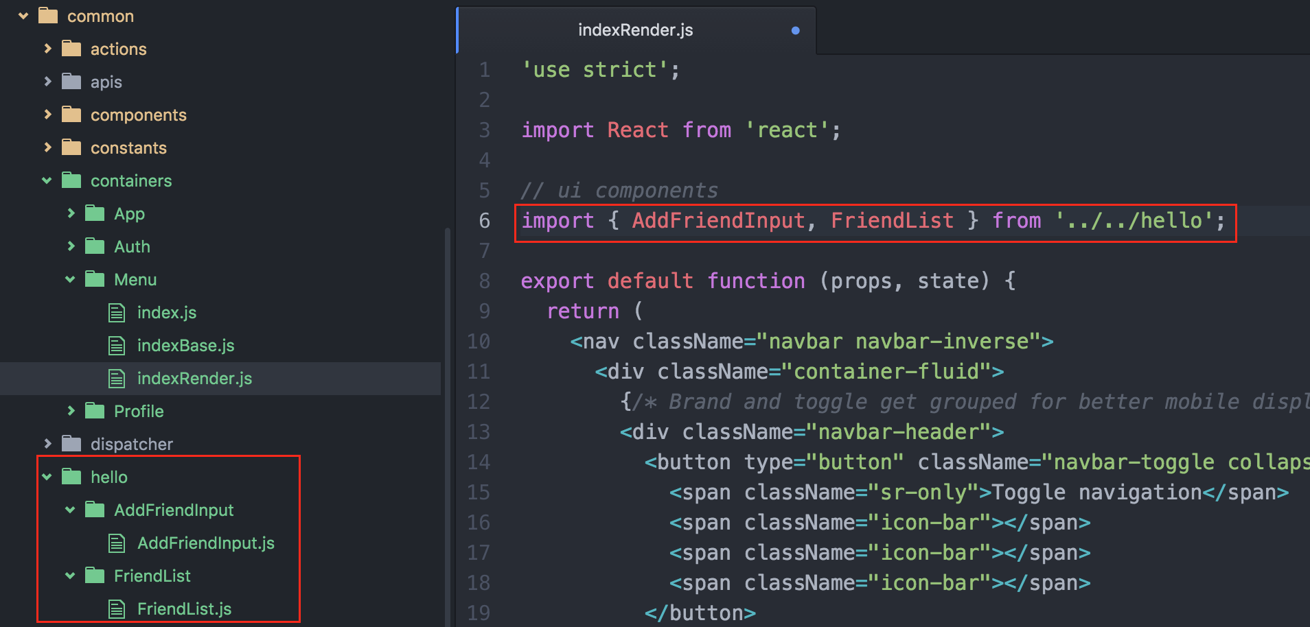Collapse the common folder

(23, 15)
